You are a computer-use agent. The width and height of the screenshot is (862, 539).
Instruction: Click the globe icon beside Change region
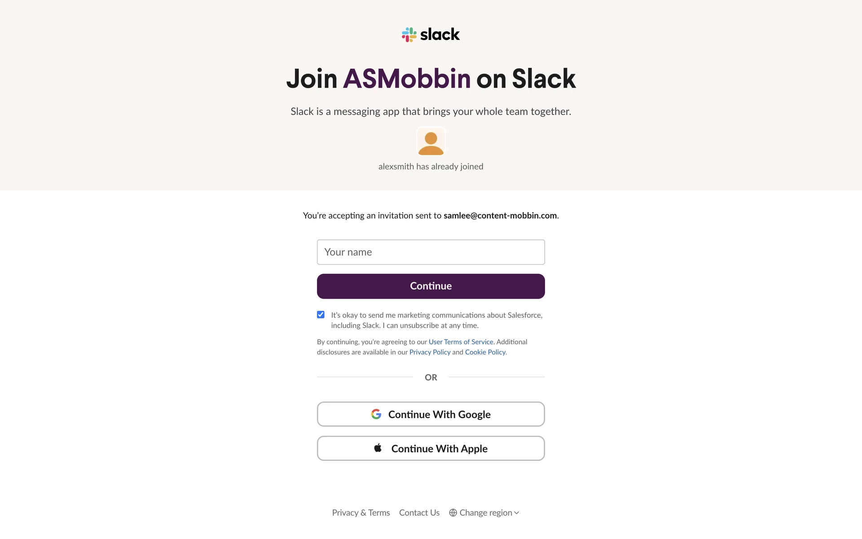[453, 512]
